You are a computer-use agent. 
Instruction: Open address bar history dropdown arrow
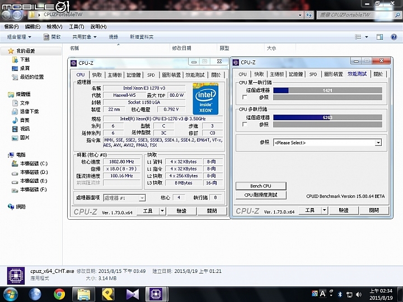300,15
